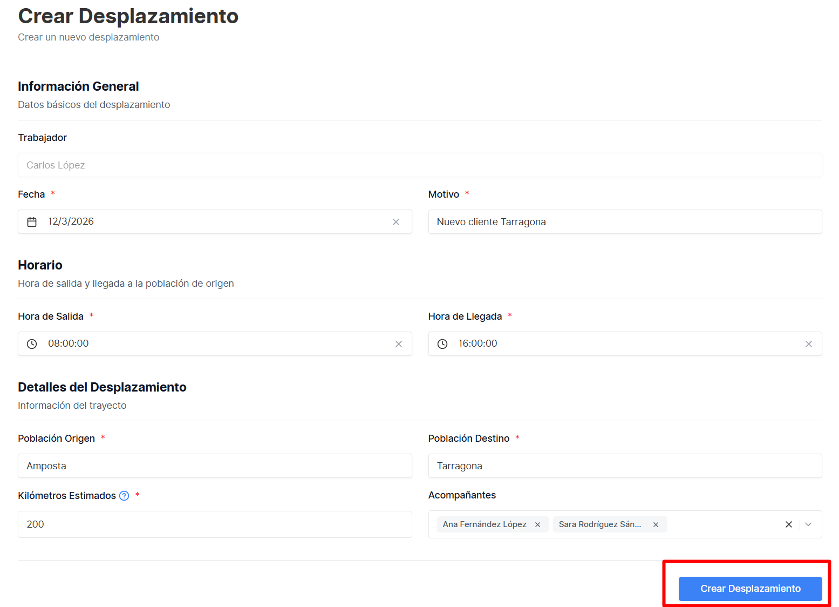
Task: Clear the Fecha date value
Action: point(396,222)
